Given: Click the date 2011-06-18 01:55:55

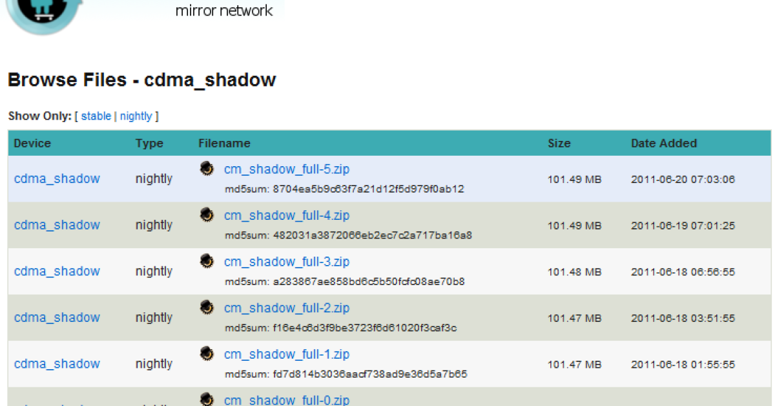Looking at the screenshot, I should pyautogui.click(x=683, y=365).
